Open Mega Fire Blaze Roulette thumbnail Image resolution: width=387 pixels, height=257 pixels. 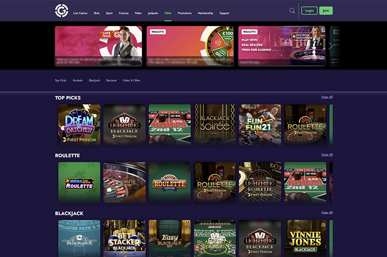tap(79, 182)
